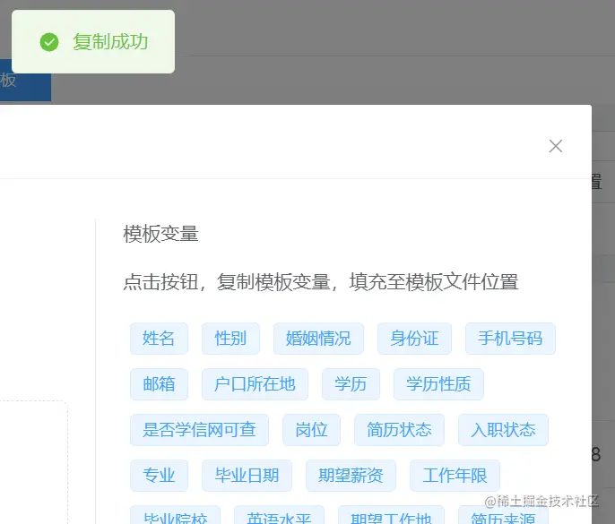The height and width of the screenshot is (524, 615).
Task: Copy the 姓名 template variable
Action: [x=159, y=339]
